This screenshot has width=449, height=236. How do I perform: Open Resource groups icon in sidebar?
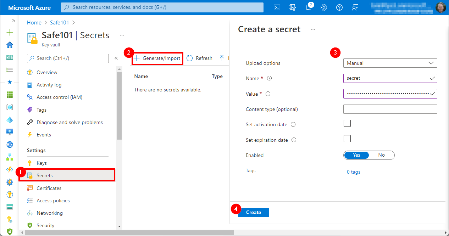tap(10, 107)
